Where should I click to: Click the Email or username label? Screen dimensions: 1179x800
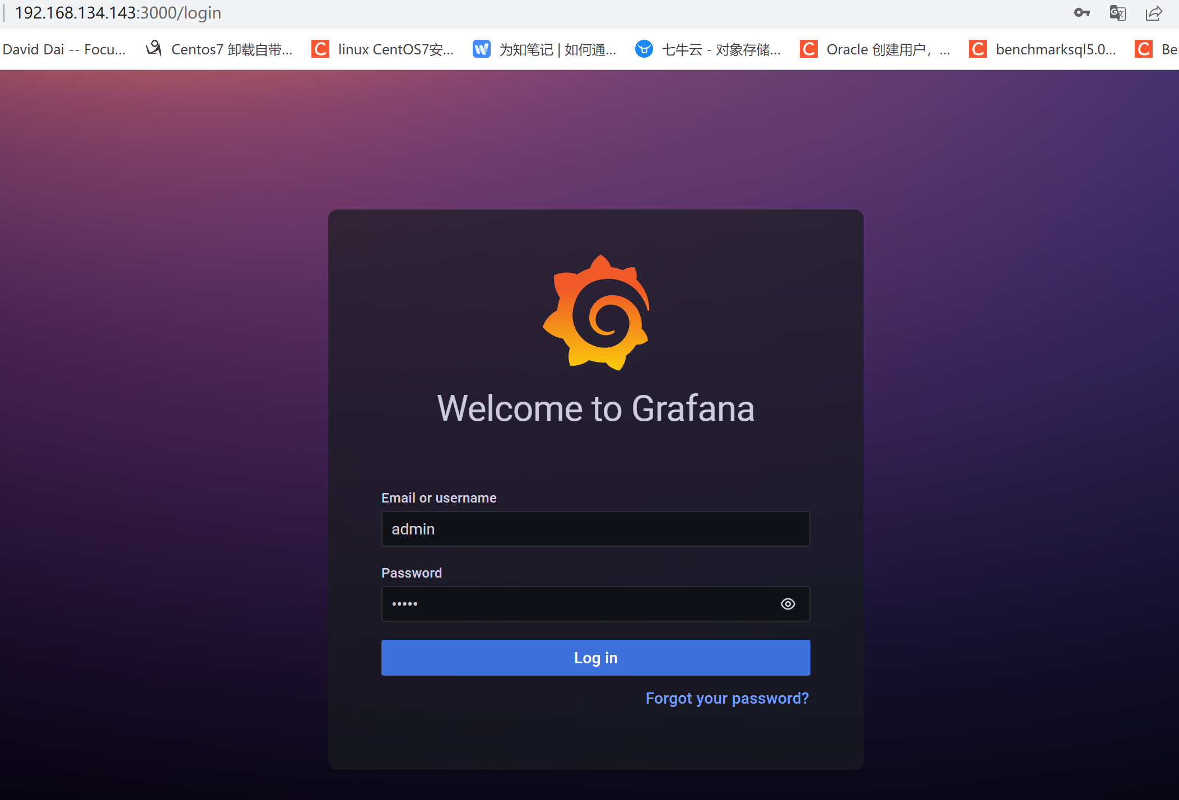[x=439, y=498]
